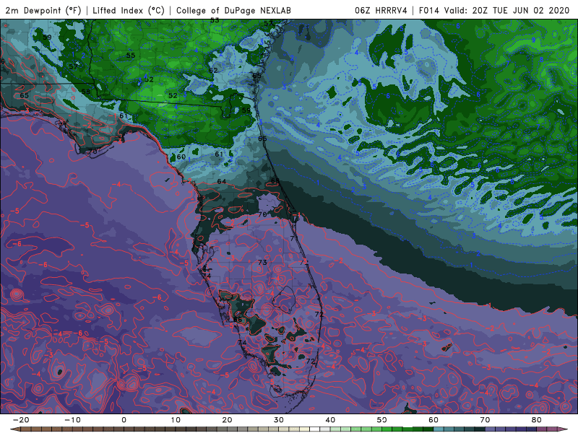Click the "F014 Valid: 20Z TUE JUN 02 2020" text

494,11
